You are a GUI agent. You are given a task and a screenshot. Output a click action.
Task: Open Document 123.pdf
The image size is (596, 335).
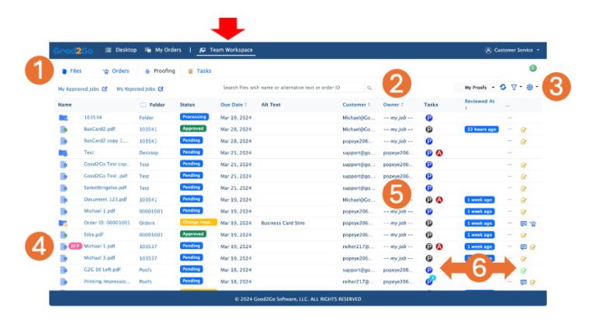coord(106,199)
